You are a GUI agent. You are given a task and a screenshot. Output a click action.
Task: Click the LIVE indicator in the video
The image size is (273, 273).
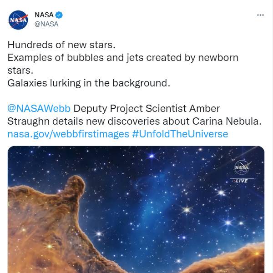click(242, 181)
